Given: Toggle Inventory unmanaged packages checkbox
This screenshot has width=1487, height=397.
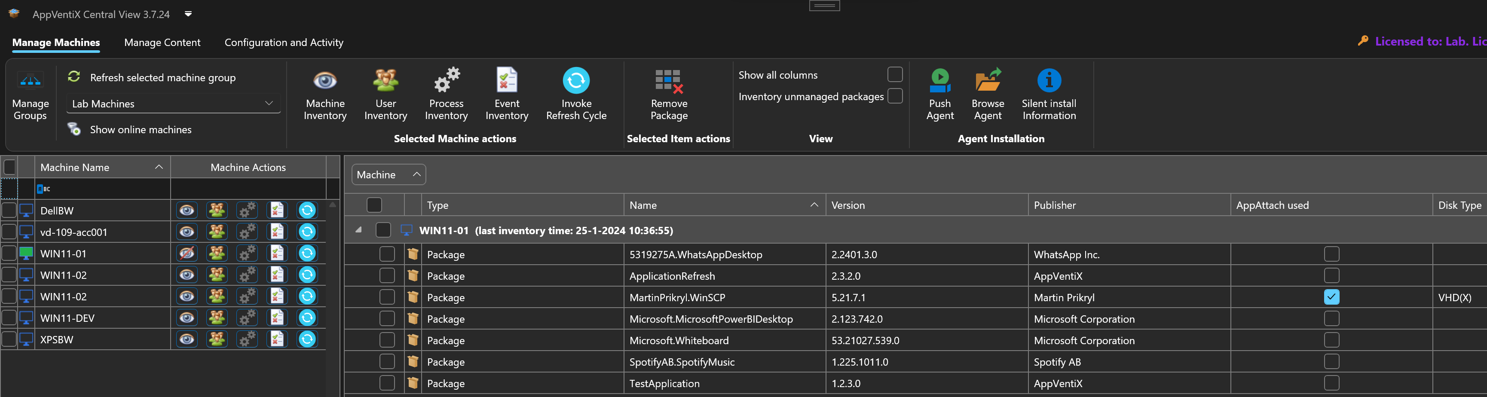Looking at the screenshot, I should [x=895, y=96].
